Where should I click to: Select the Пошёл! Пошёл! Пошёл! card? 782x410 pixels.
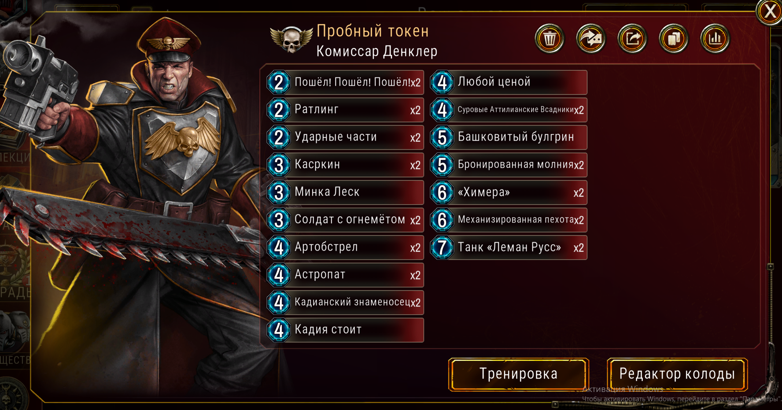(x=346, y=82)
